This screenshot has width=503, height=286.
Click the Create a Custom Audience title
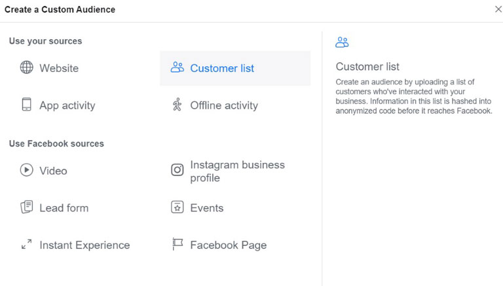60,10
